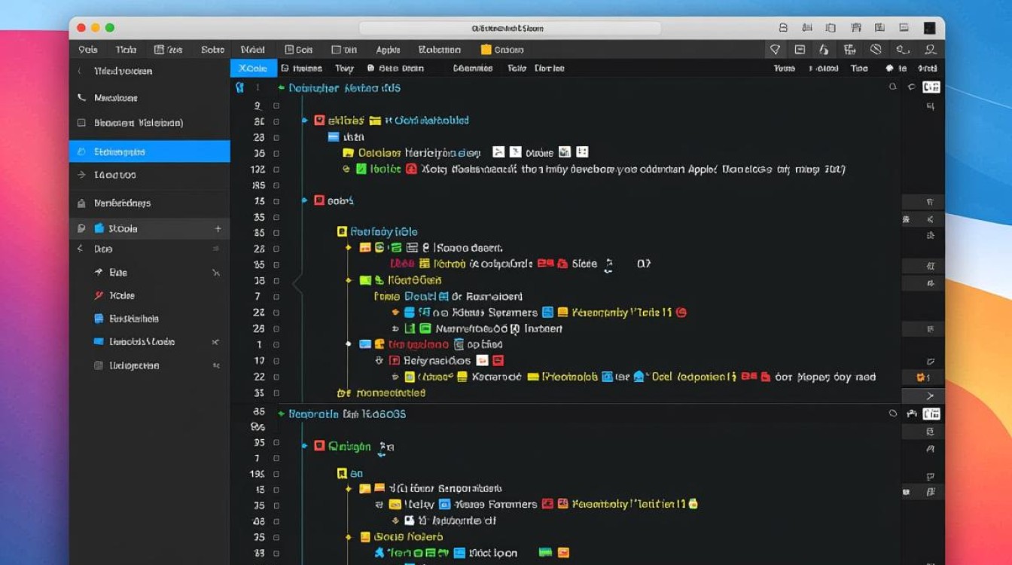Screen dimensions: 1012x565
Task: Click the shield icon in the top-right toolbar
Action: [x=774, y=50]
